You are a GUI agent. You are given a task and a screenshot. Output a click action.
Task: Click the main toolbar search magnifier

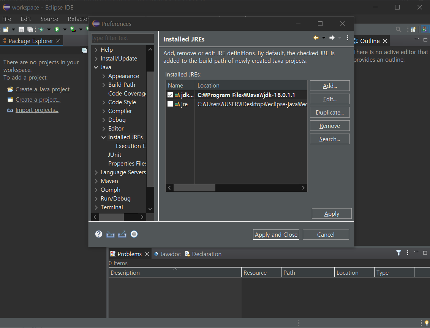pos(398,29)
